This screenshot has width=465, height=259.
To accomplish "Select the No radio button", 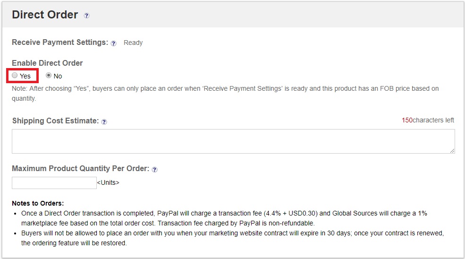I will [x=49, y=76].
